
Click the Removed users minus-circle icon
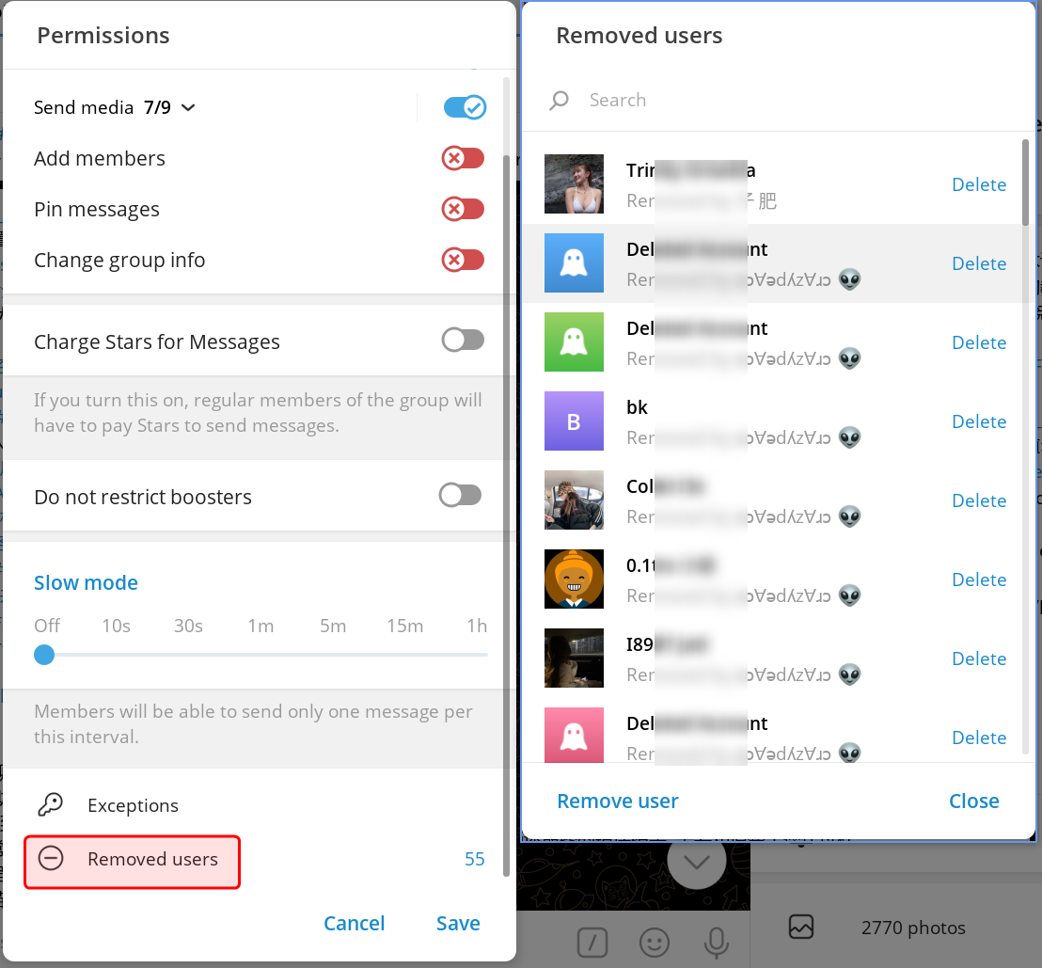pyautogui.click(x=51, y=859)
